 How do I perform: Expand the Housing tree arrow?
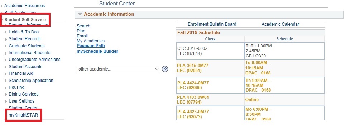(x=6, y=88)
